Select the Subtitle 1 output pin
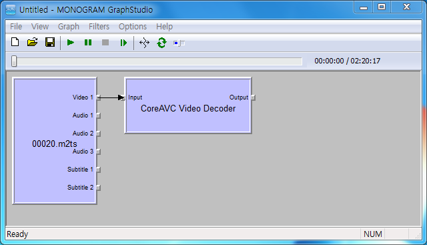Viewport: 427px width, 245px height. tap(98, 170)
